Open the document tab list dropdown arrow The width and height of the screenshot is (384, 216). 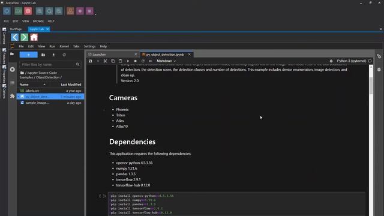coord(381,29)
